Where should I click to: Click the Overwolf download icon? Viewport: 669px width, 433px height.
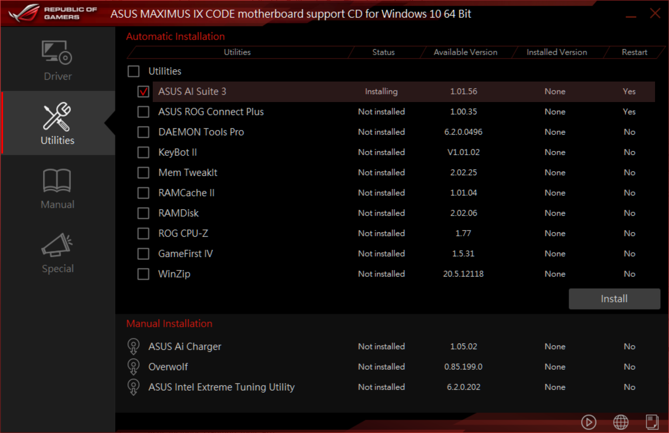(134, 367)
